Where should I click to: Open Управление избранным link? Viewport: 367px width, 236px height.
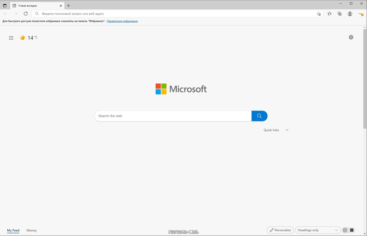[122, 21]
